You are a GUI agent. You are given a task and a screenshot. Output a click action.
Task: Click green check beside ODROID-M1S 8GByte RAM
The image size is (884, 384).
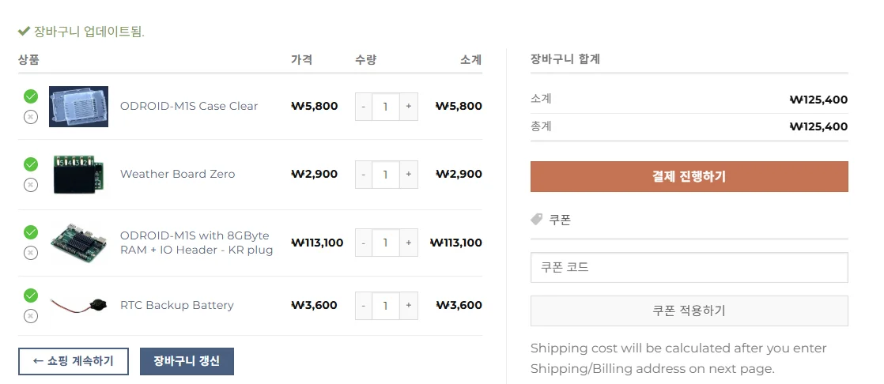coord(31,232)
